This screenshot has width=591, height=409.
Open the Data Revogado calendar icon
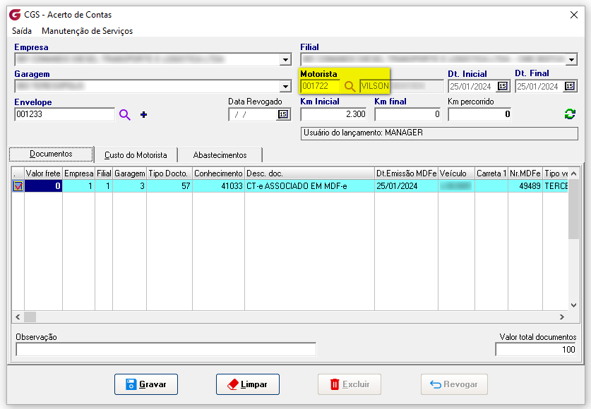click(x=283, y=114)
